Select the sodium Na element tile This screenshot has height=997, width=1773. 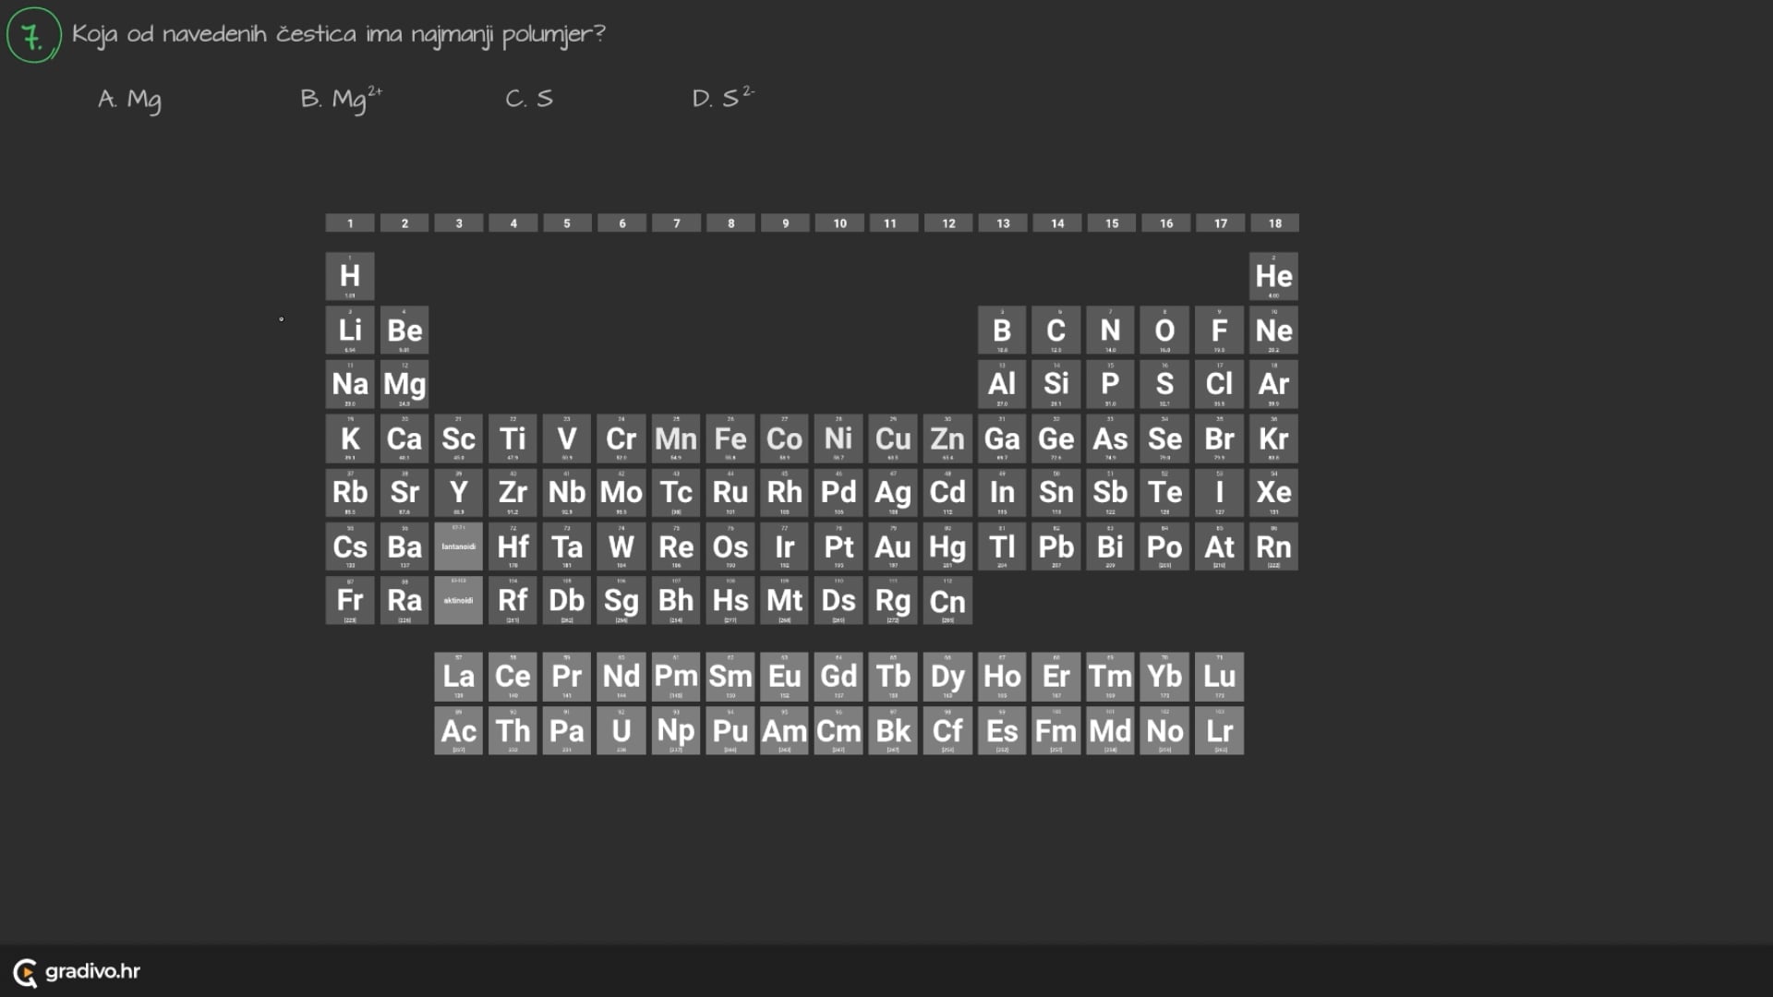point(350,384)
